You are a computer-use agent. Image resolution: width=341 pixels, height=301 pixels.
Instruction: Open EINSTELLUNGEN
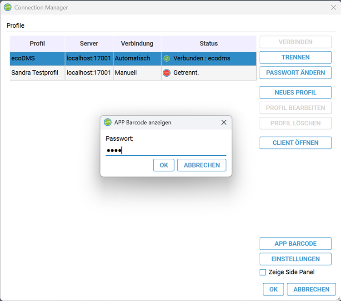coord(296,259)
